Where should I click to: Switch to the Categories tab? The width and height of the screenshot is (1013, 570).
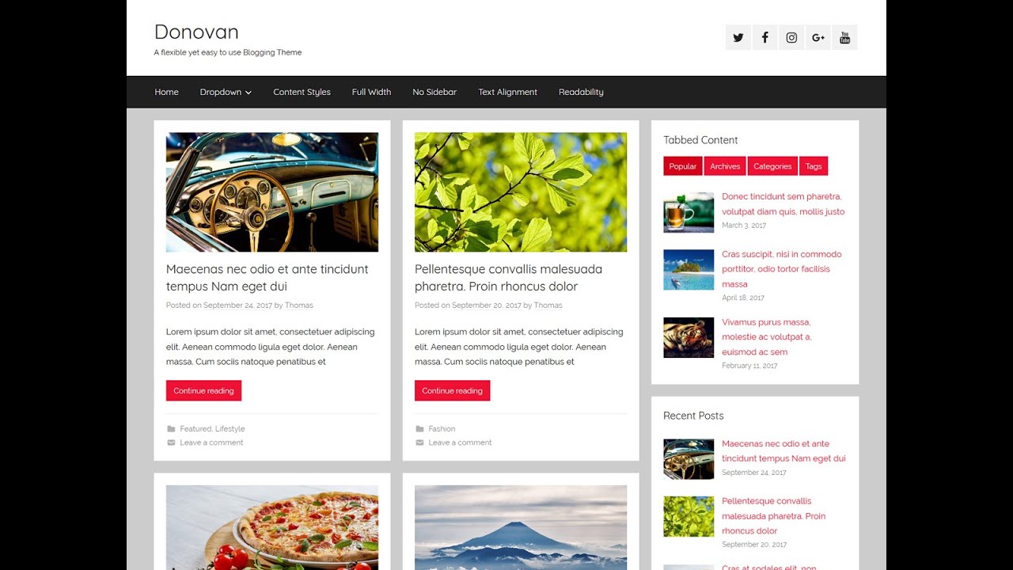[772, 166]
